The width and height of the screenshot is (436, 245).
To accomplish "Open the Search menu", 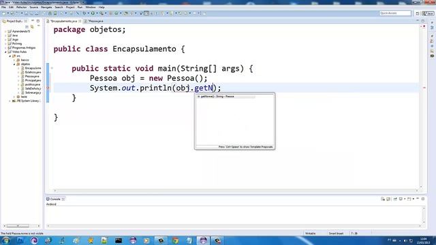I will point(59,7).
